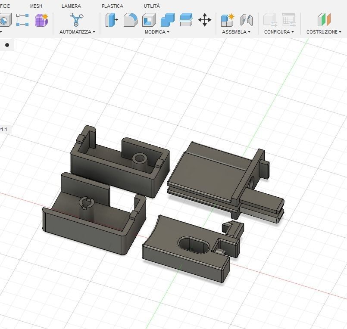Select the Move/Copy arrows tool

click(205, 20)
